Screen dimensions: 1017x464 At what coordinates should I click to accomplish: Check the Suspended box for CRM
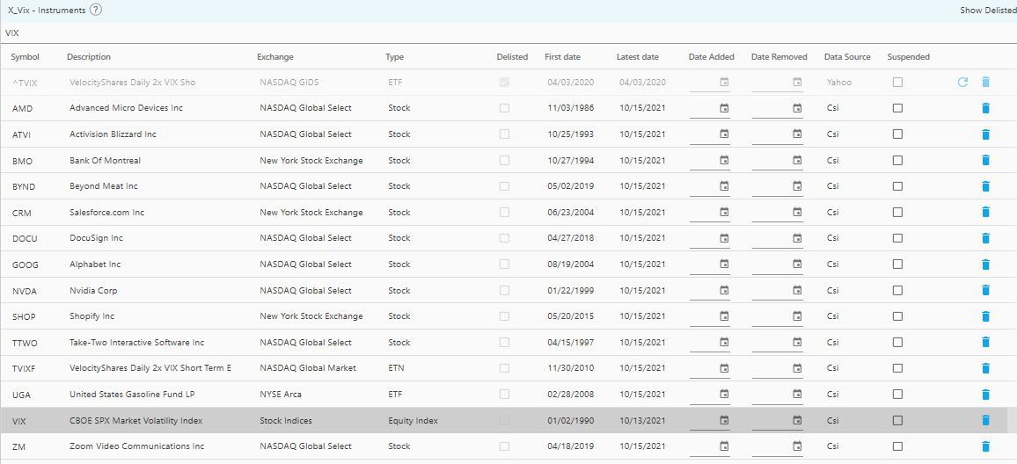(x=897, y=213)
